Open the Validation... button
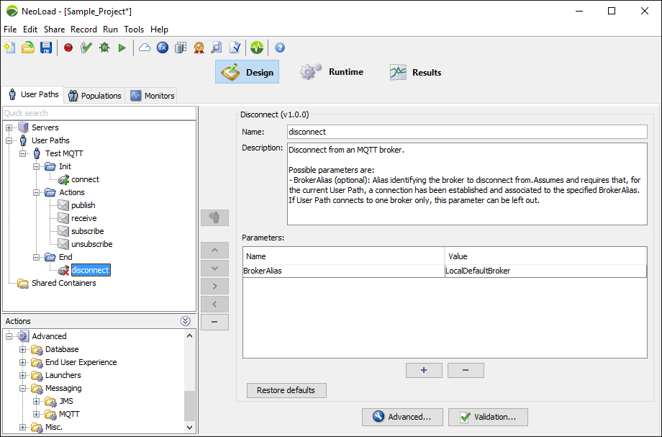 [488, 417]
